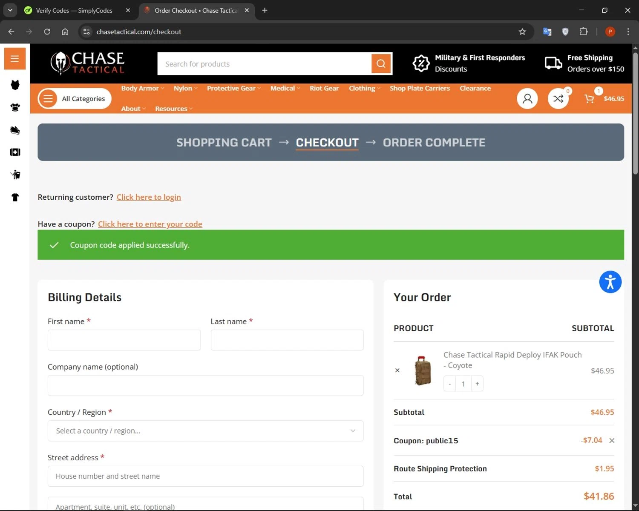This screenshot has height=511, width=639.
Task: Focus the First name field
Action: (124, 340)
